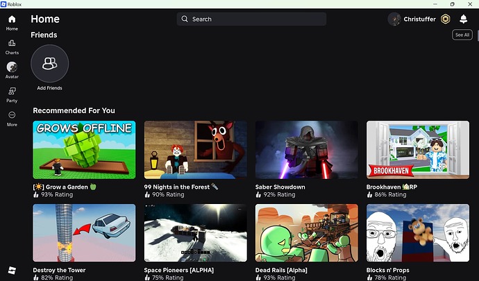This screenshot has width=479, height=281.
Task: Click the Space Pioneers [ALPHA] title text
Action: point(179,270)
